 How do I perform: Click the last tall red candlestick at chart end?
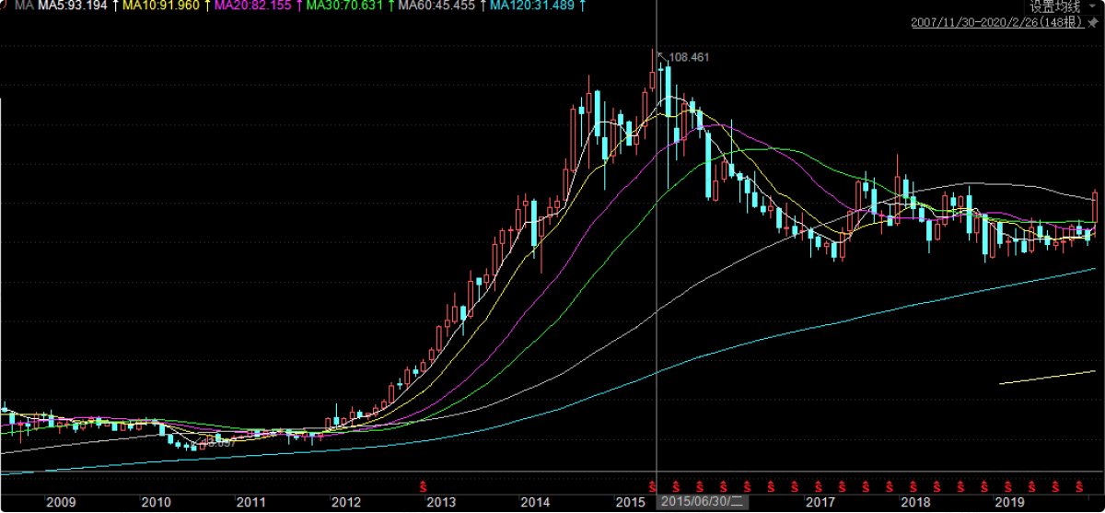coord(1094,206)
